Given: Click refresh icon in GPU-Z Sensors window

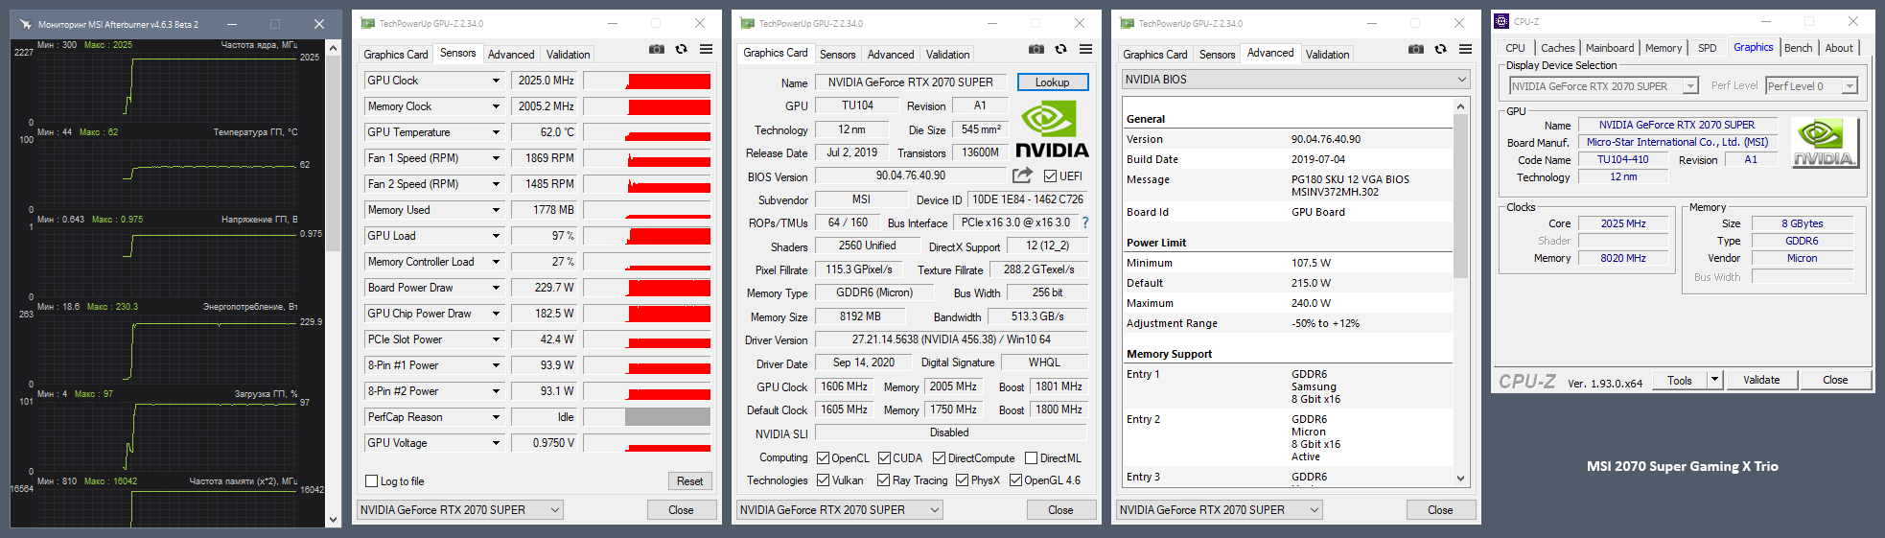Looking at the screenshot, I should pos(681,50).
